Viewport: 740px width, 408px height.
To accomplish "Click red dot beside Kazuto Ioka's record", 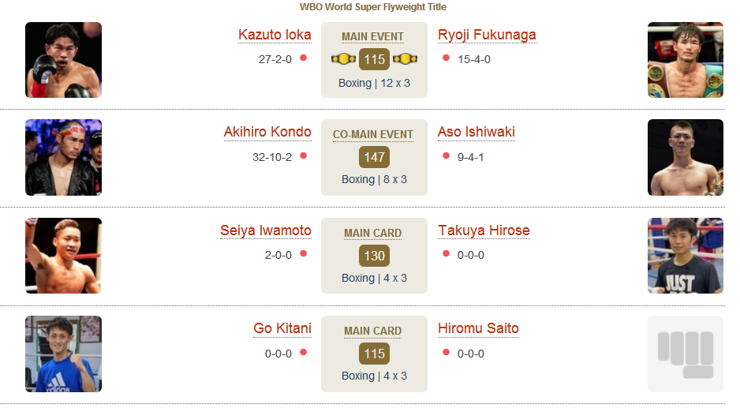I will point(304,58).
